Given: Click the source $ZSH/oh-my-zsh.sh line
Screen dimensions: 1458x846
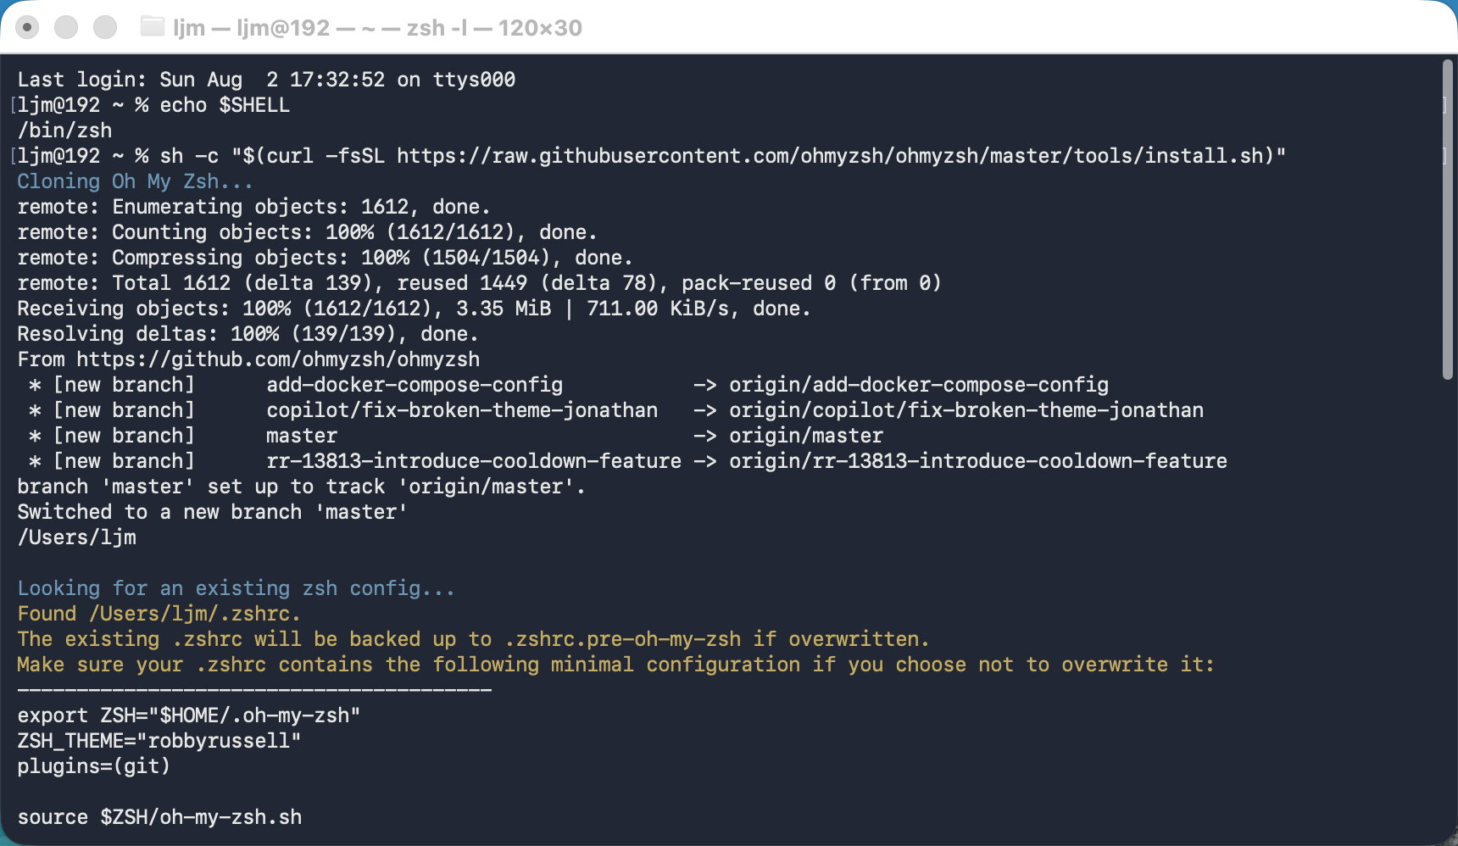Looking at the screenshot, I should tap(159, 817).
